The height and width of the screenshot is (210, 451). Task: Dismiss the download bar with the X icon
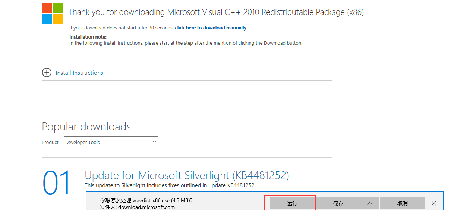(x=434, y=203)
